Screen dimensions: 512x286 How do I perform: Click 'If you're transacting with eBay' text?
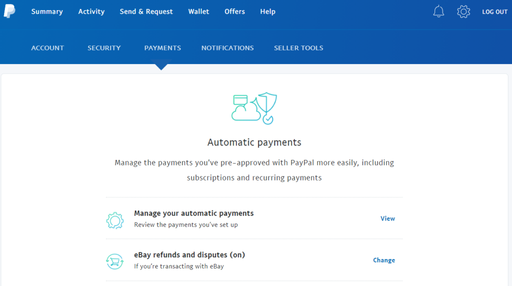pyautogui.click(x=179, y=266)
